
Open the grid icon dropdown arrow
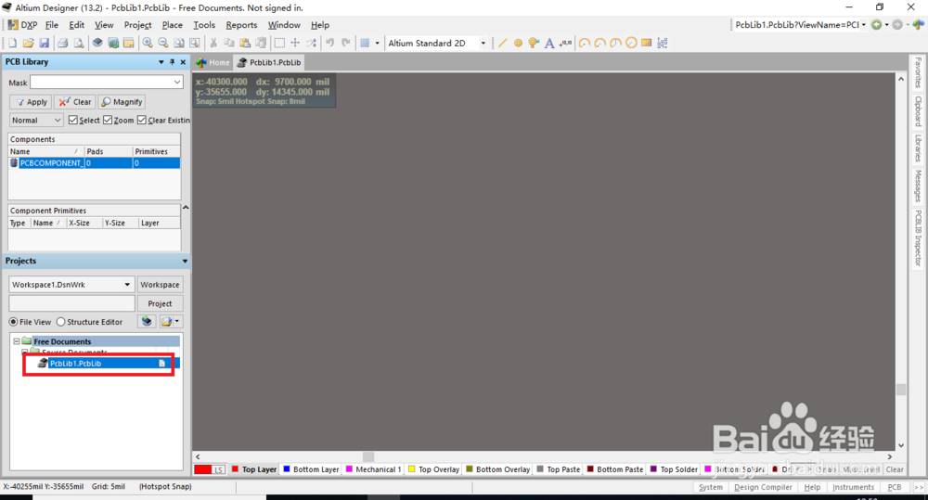pos(377,44)
